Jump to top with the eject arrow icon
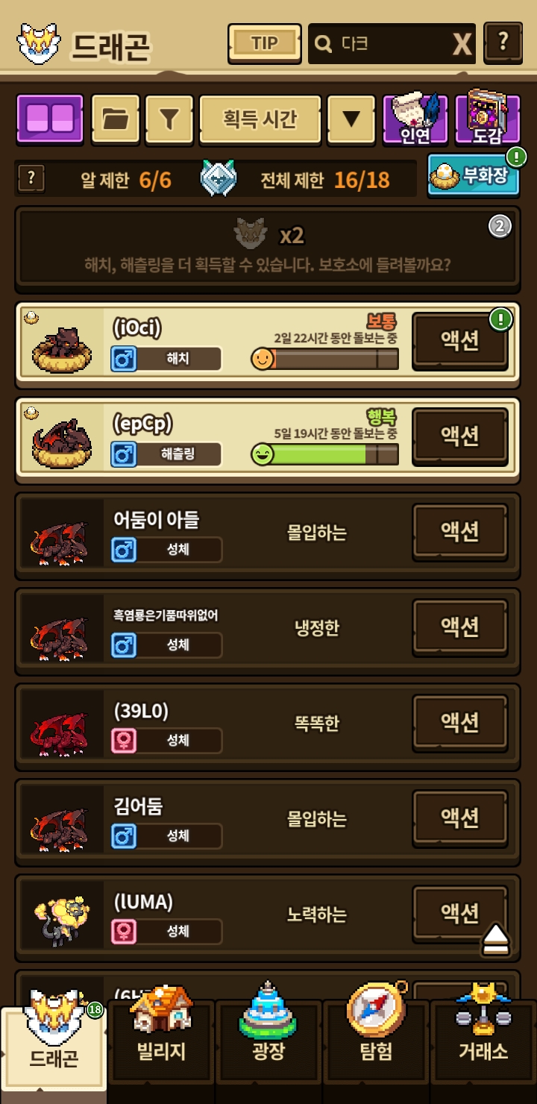 point(494,939)
